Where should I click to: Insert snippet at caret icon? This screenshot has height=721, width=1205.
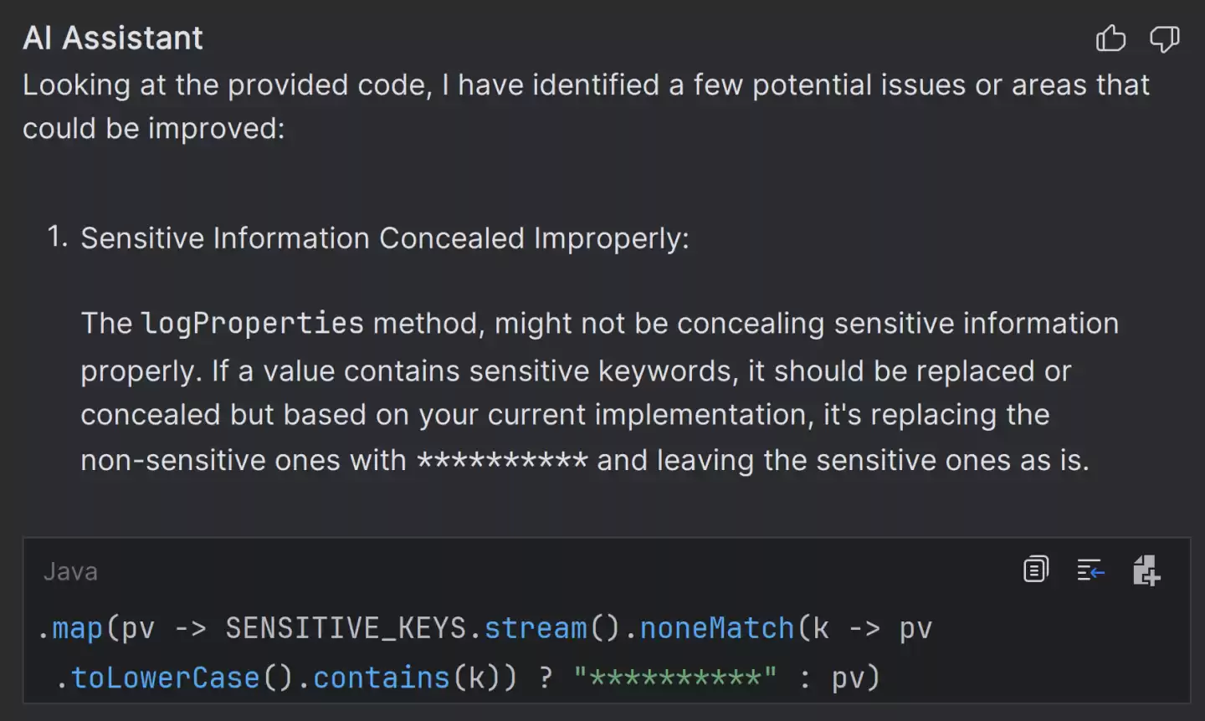pos(1090,570)
